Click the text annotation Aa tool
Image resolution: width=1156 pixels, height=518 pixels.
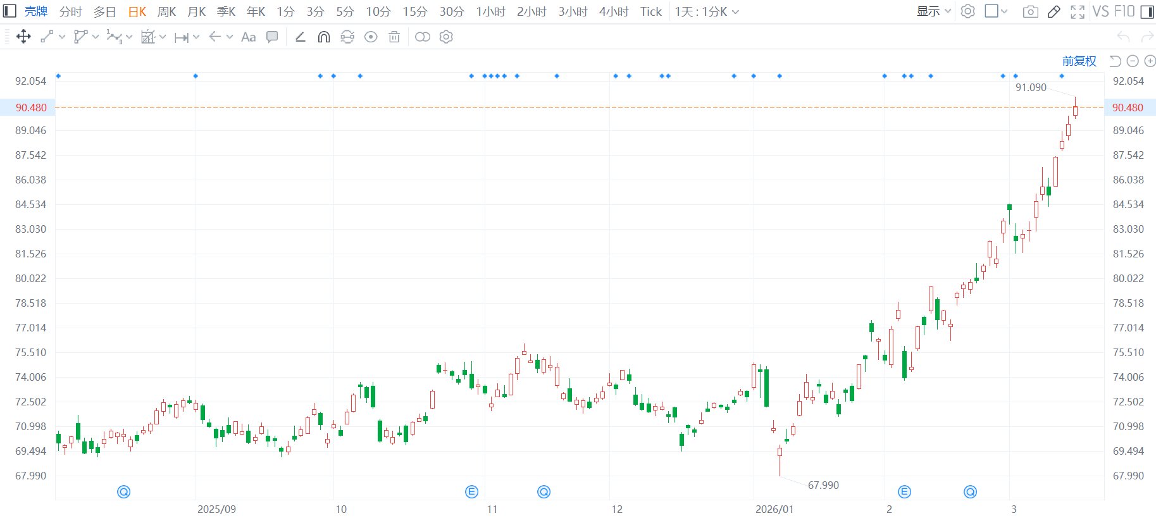249,37
